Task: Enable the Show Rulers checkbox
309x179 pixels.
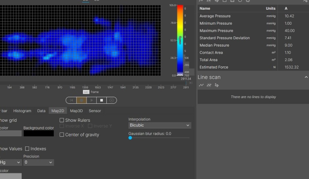Action: pos(62,120)
